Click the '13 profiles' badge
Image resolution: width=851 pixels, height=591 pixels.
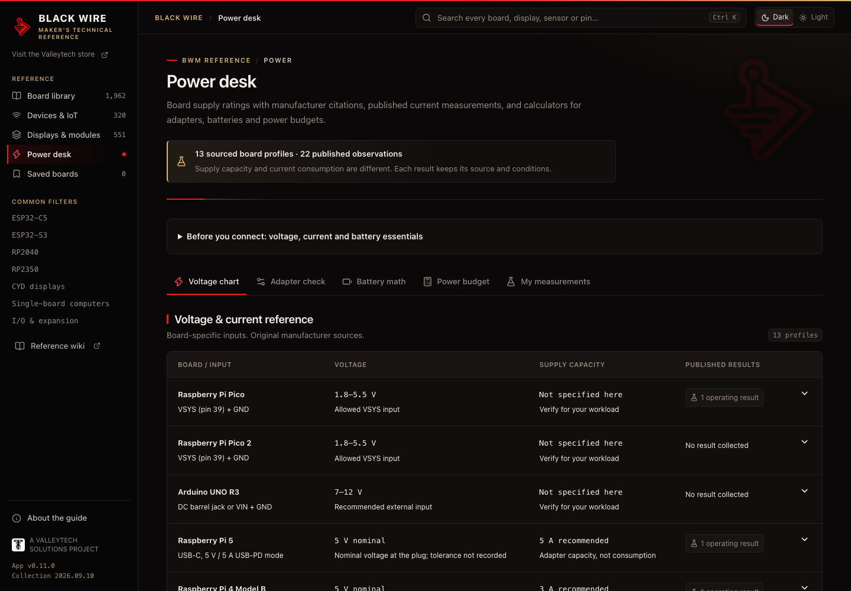point(795,335)
